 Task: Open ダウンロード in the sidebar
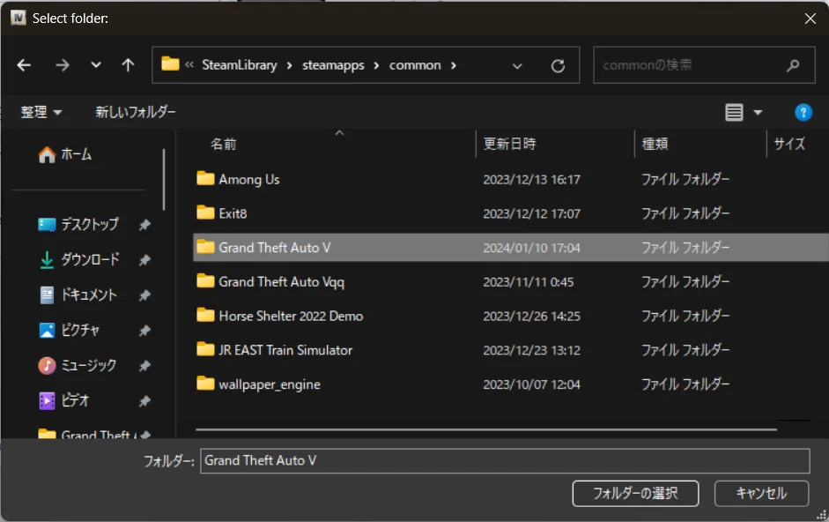[79, 259]
